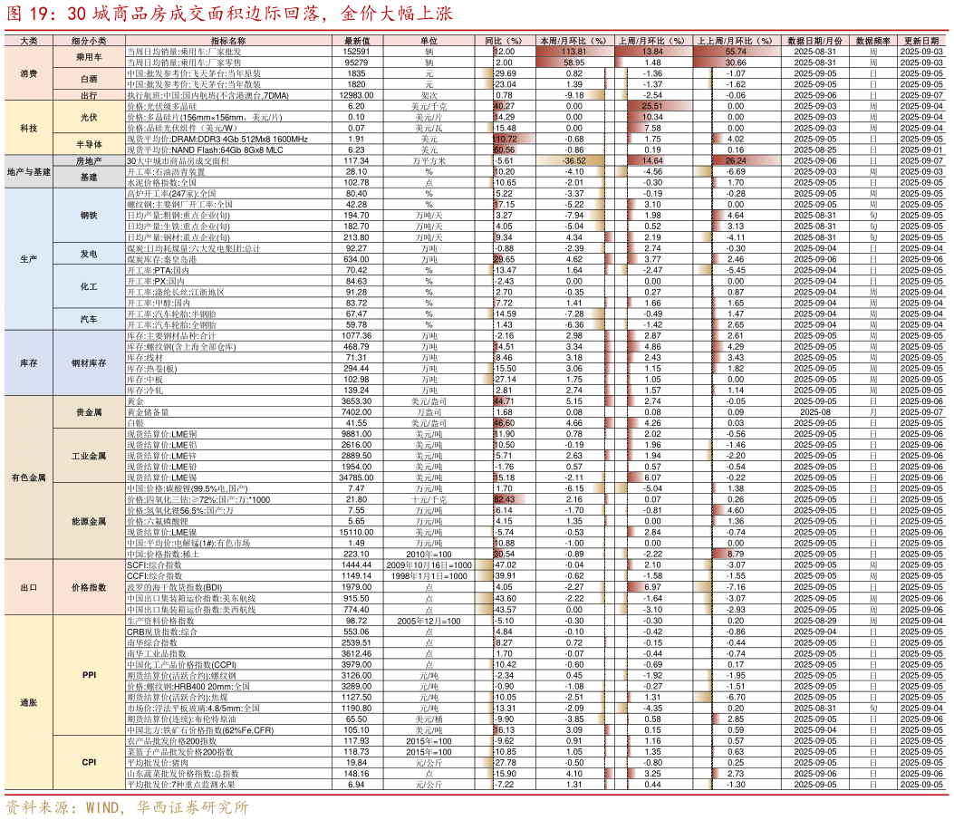Select the 指标名称 column header
Image resolution: width=954 pixels, height=820 pixels.
coord(228,41)
